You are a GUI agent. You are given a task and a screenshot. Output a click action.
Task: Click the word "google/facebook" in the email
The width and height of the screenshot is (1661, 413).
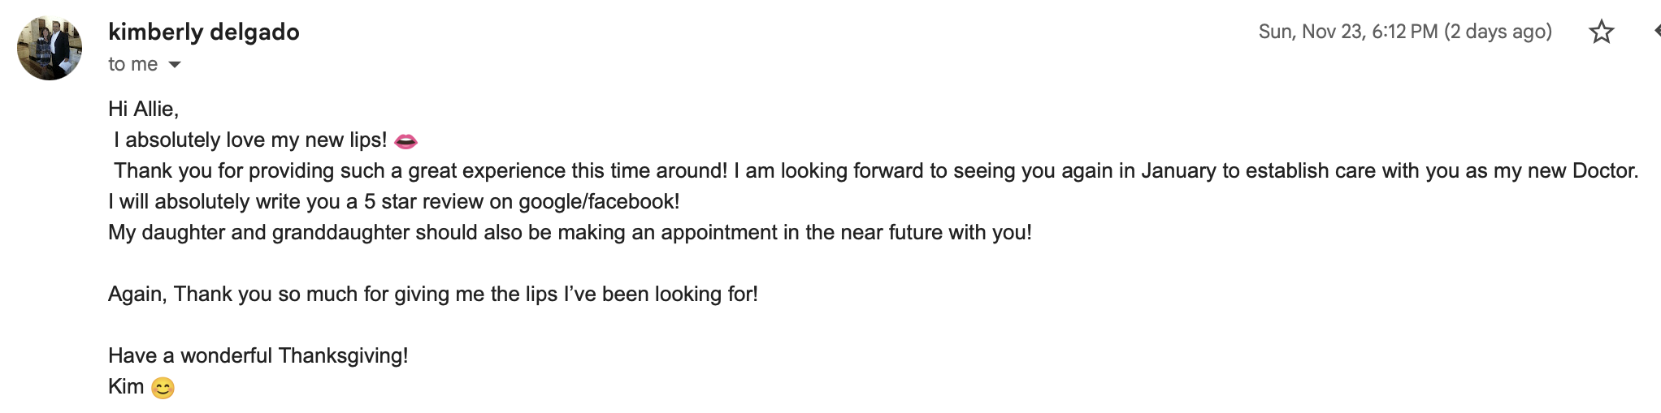[x=594, y=201]
